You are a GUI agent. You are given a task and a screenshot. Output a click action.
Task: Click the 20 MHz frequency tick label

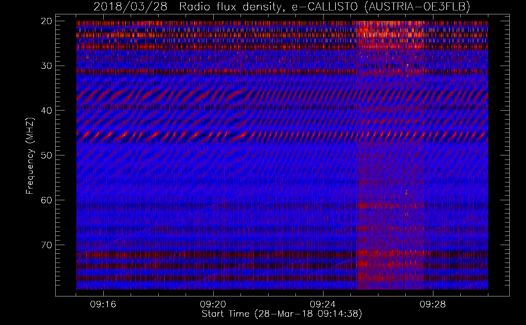[x=46, y=21]
